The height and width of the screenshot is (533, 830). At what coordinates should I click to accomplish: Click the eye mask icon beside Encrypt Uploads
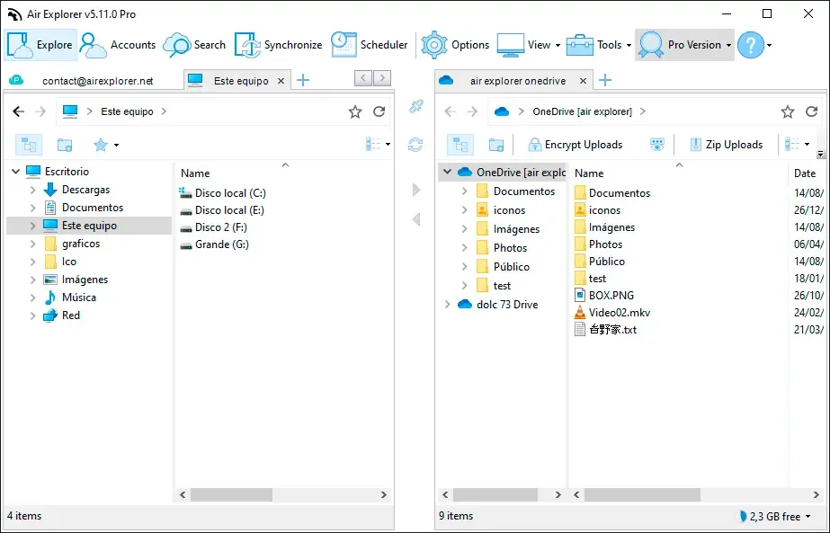[657, 145]
